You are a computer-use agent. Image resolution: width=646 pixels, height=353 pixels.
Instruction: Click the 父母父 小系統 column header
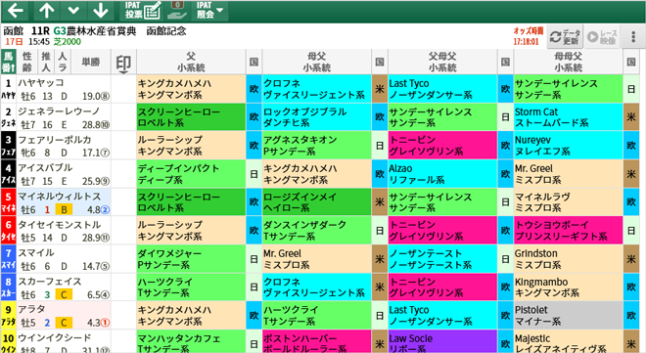[x=442, y=63]
